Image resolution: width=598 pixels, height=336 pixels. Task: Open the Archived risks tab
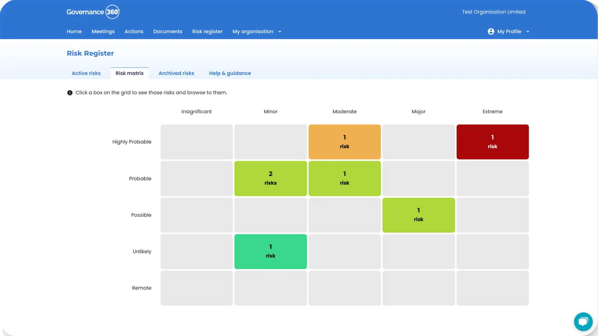(176, 73)
